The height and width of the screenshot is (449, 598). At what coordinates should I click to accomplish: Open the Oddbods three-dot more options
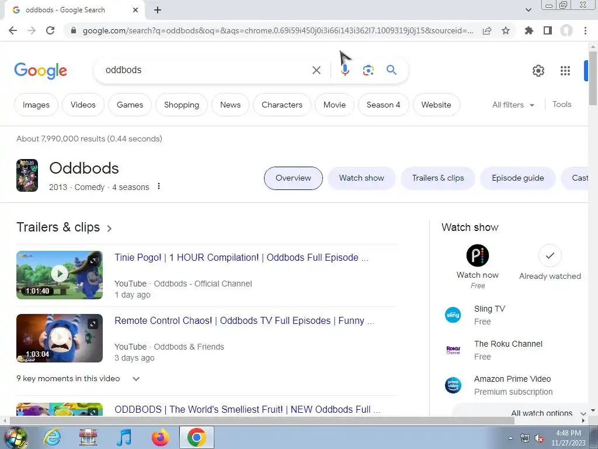tap(159, 186)
